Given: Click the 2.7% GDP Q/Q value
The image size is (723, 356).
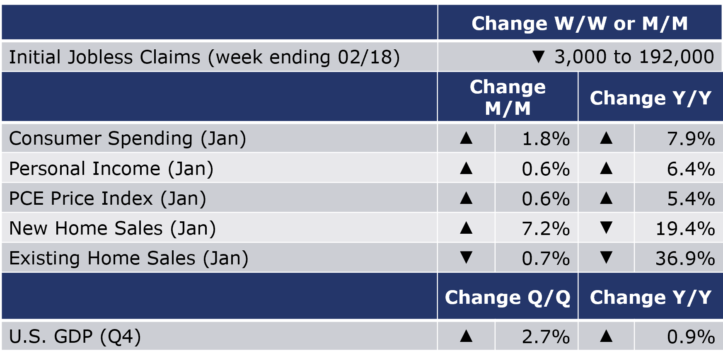Looking at the screenshot, I should click(546, 337).
